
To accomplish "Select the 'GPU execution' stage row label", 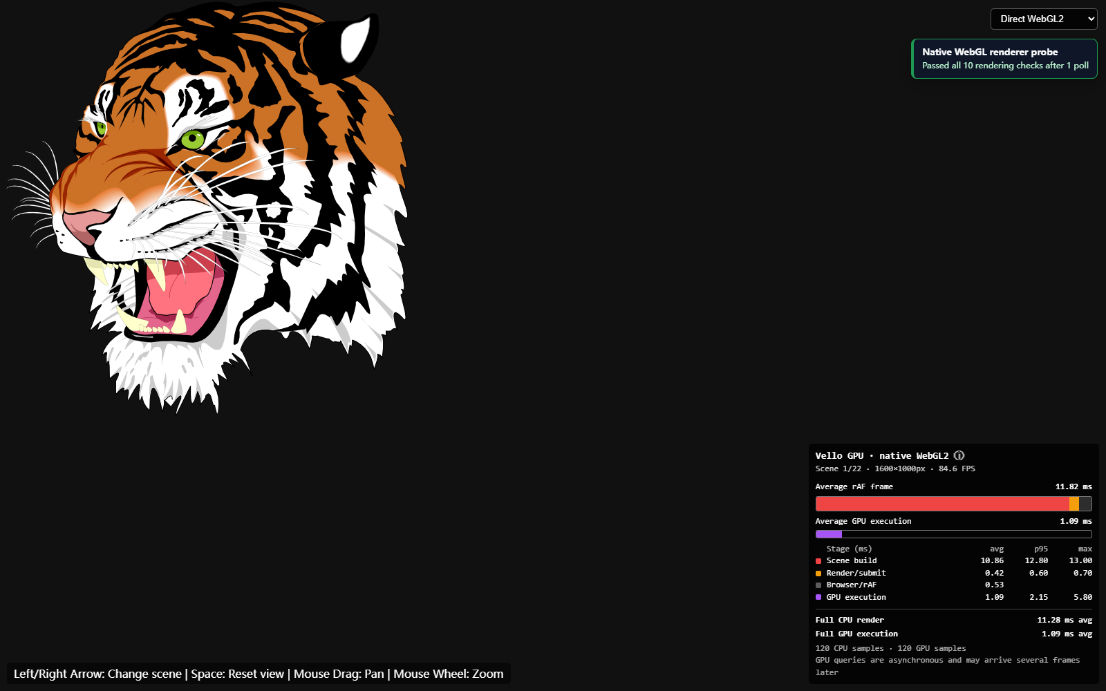I will point(856,597).
